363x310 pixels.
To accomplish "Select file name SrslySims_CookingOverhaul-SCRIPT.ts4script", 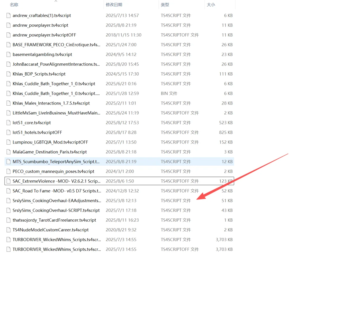I will 56,211.
